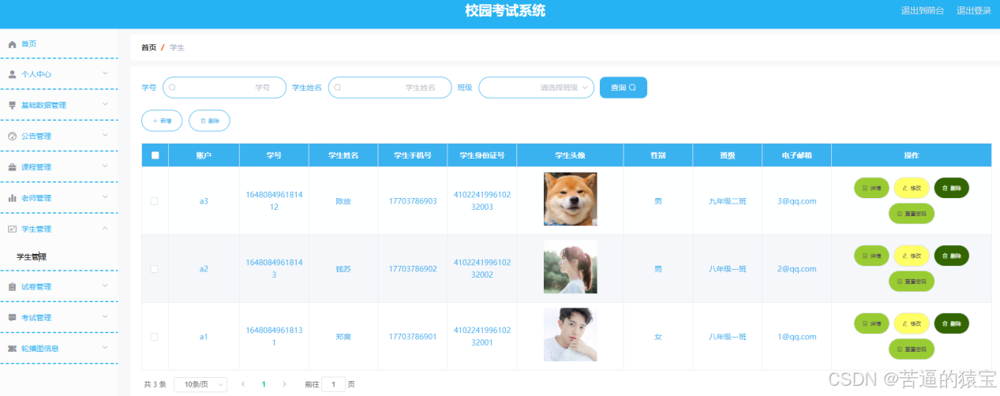Open 详情 for student 郑爽
Viewport: 1000px width, 396px height.
(871, 323)
